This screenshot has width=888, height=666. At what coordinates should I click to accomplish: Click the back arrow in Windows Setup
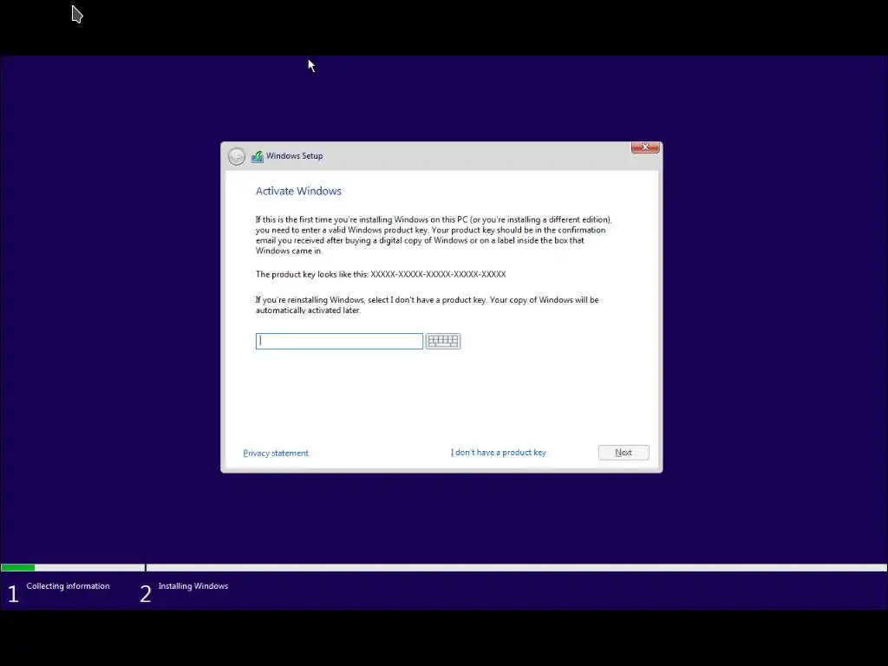pos(237,156)
